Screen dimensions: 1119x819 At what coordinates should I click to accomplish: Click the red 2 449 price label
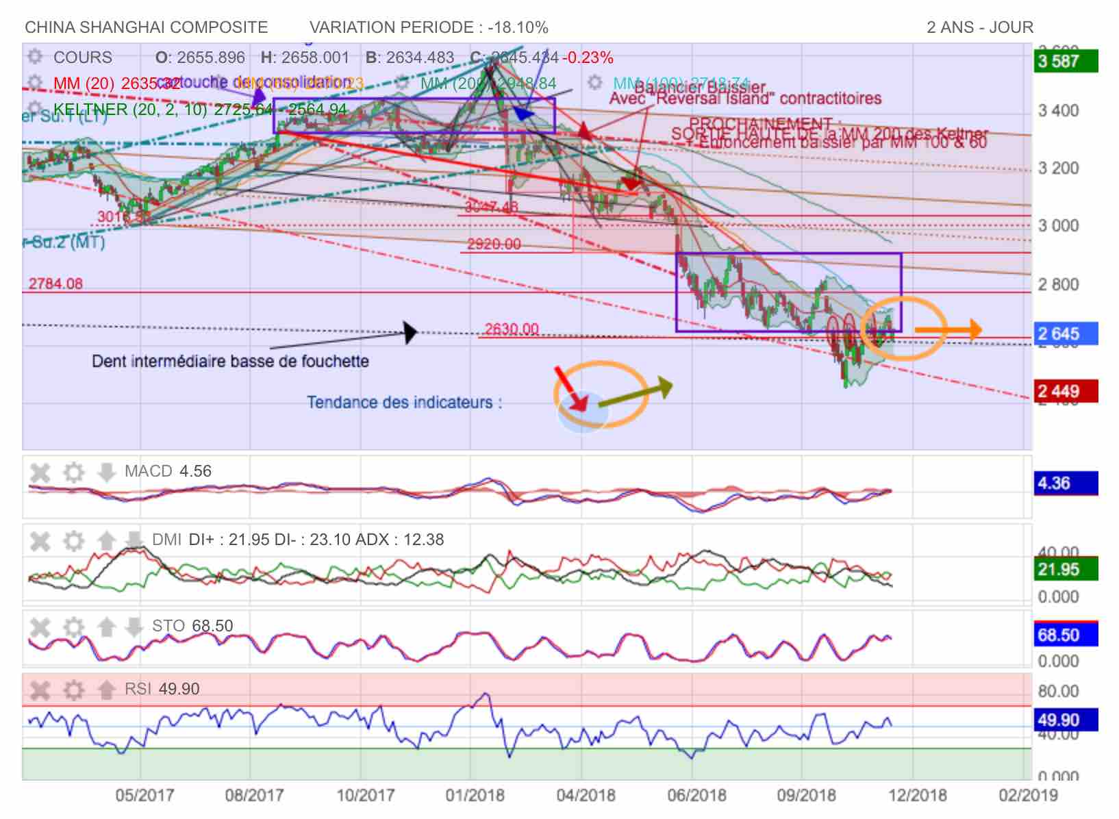click(1066, 391)
